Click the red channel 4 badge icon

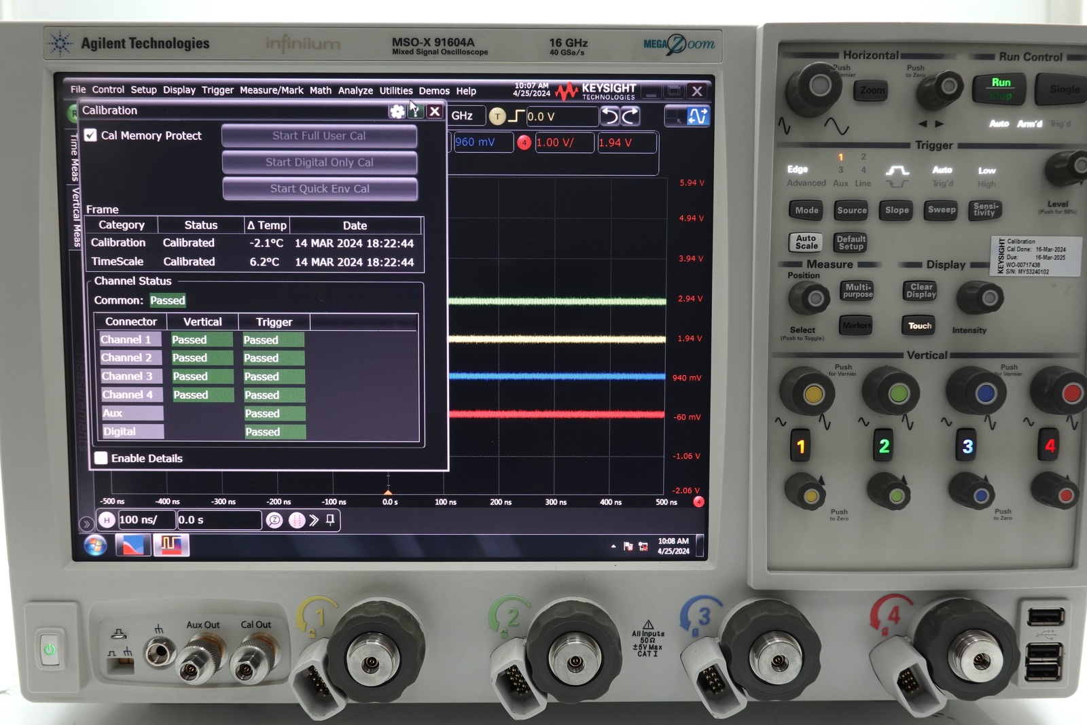pos(524,143)
